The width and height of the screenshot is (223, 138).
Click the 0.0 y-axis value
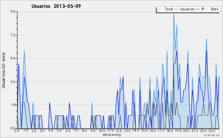pyautogui.click(x=13, y=128)
